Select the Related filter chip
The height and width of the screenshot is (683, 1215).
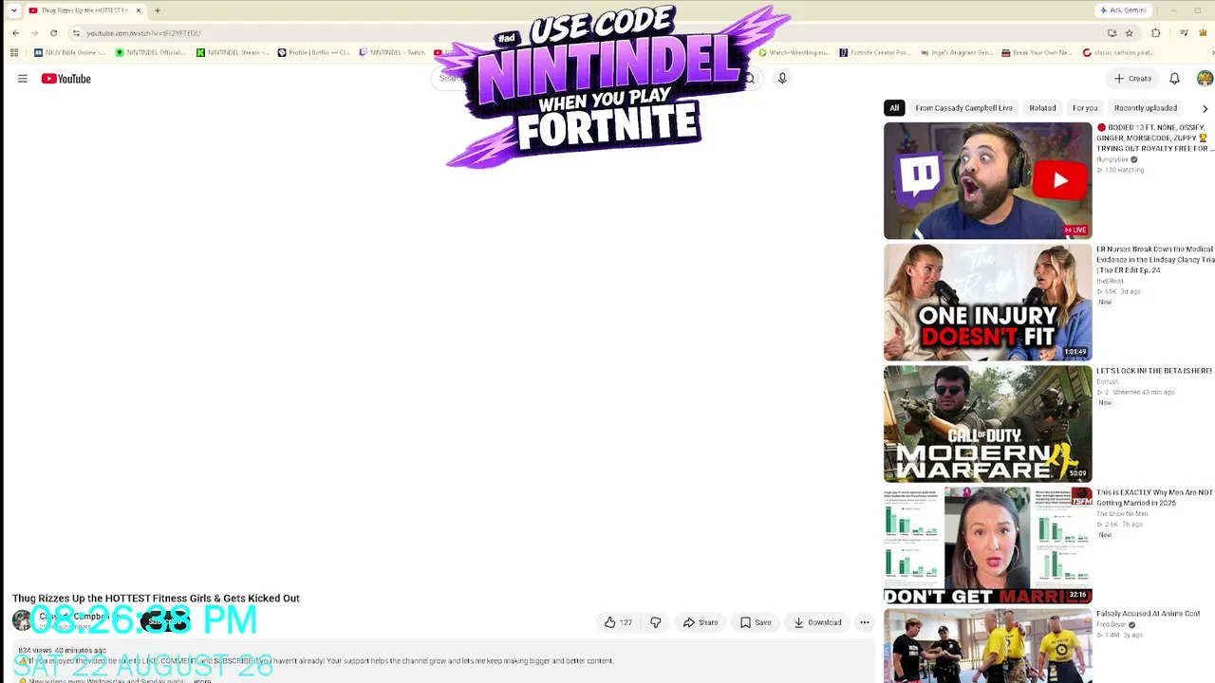click(x=1042, y=108)
